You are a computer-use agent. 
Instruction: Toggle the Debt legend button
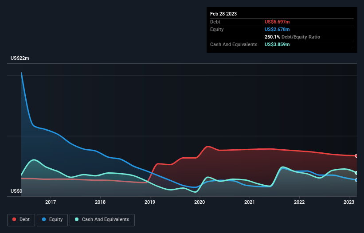pyautogui.click(x=21, y=220)
